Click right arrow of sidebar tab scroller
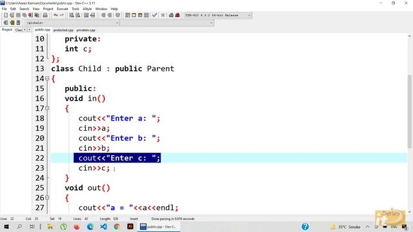Image resolution: width=413 pixels, height=232 pixels. [29, 30]
